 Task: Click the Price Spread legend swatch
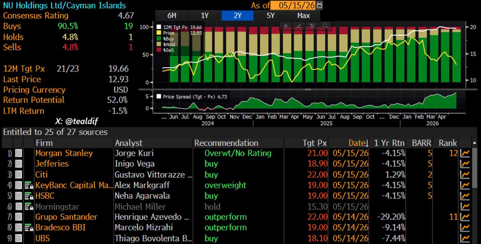pos(159,96)
